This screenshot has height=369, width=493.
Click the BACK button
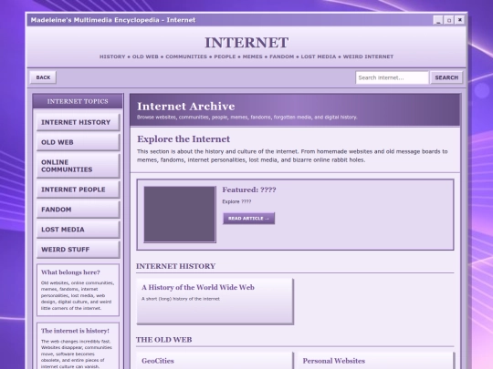click(x=43, y=77)
